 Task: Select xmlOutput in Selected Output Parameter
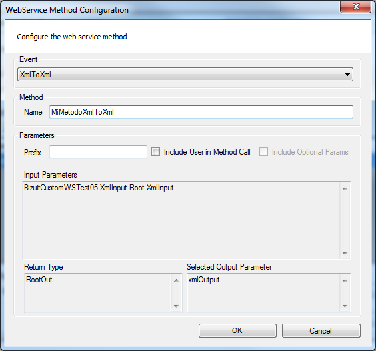click(204, 280)
